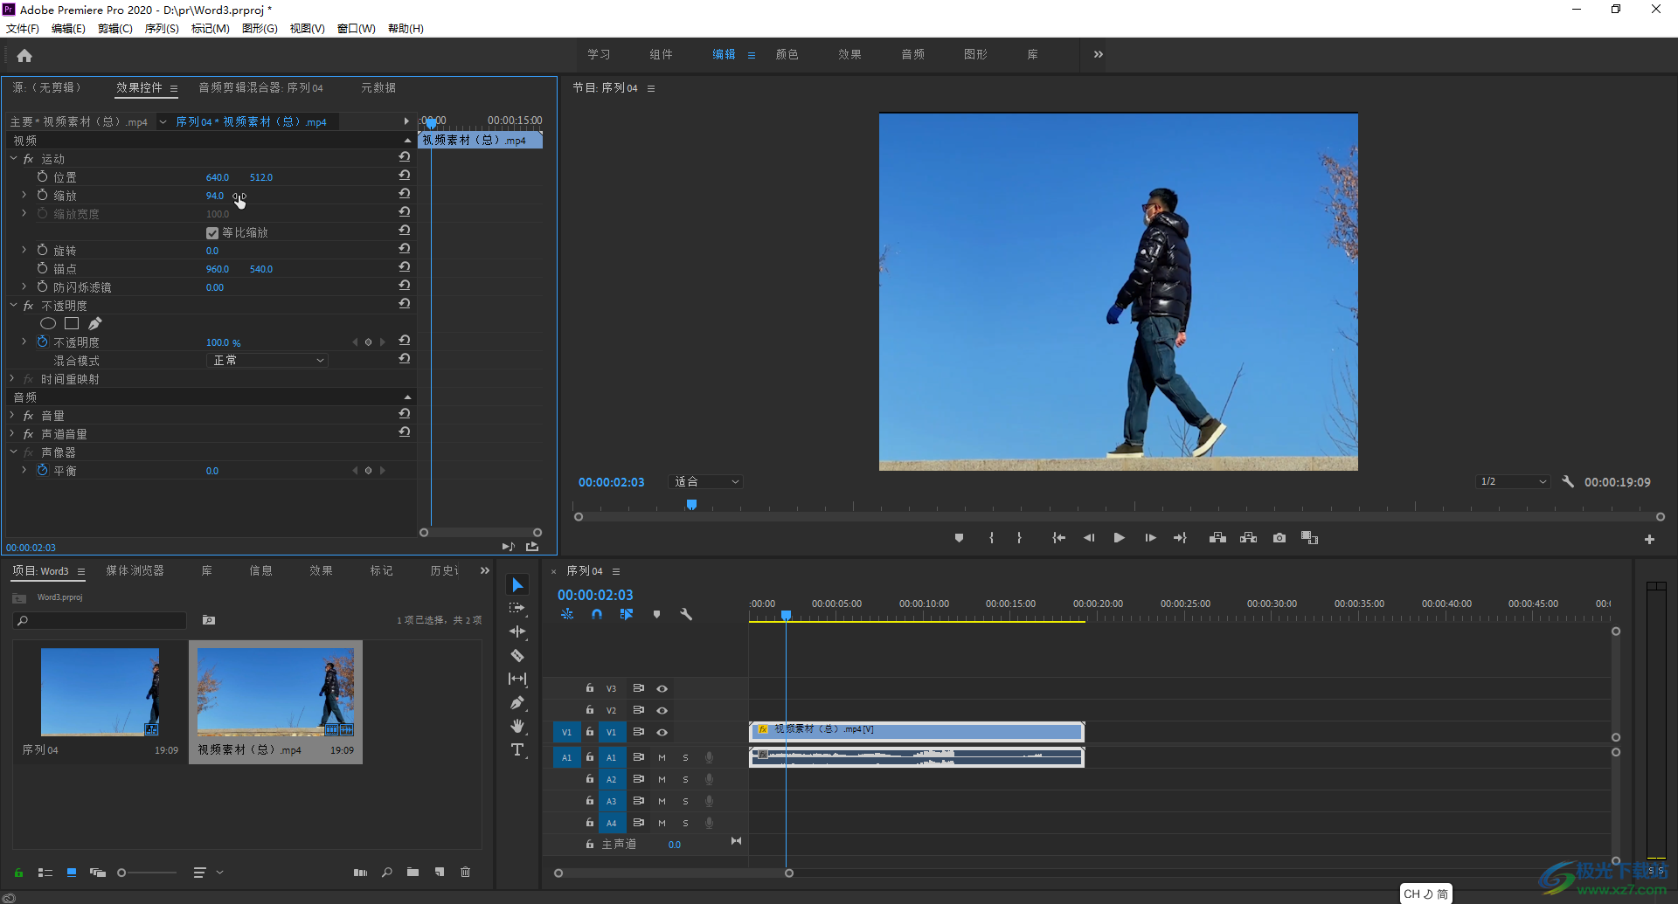Export frame with camera icon
Image resolution: width=1678 pixels, height=904 pixels.
[x=1279, y=538]
